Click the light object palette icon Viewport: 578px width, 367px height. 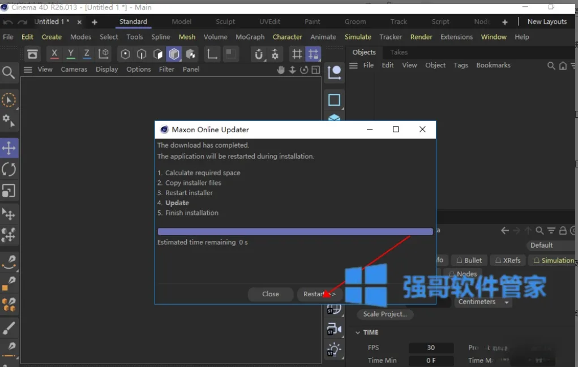(335, 349)
